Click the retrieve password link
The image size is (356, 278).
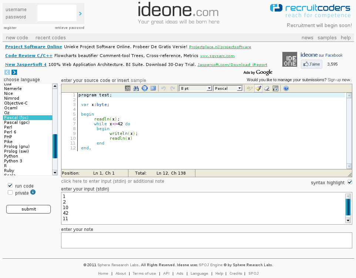(69, 28)
